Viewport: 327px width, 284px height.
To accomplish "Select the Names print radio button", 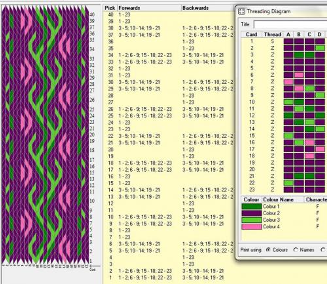I will (x=296, y=250).
